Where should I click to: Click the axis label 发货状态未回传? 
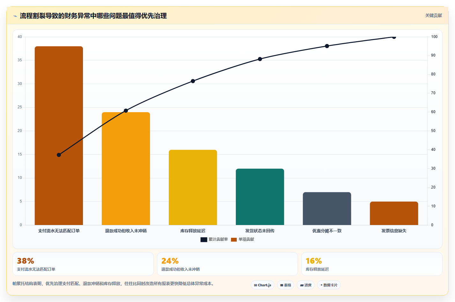click(x=260, y=231)
